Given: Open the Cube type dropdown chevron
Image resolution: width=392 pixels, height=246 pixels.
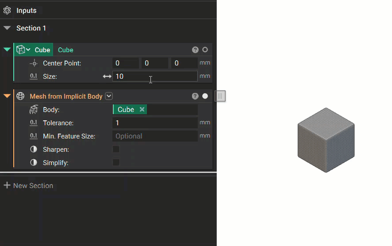Looking at the screenshot, I should (x=28, y=50).
